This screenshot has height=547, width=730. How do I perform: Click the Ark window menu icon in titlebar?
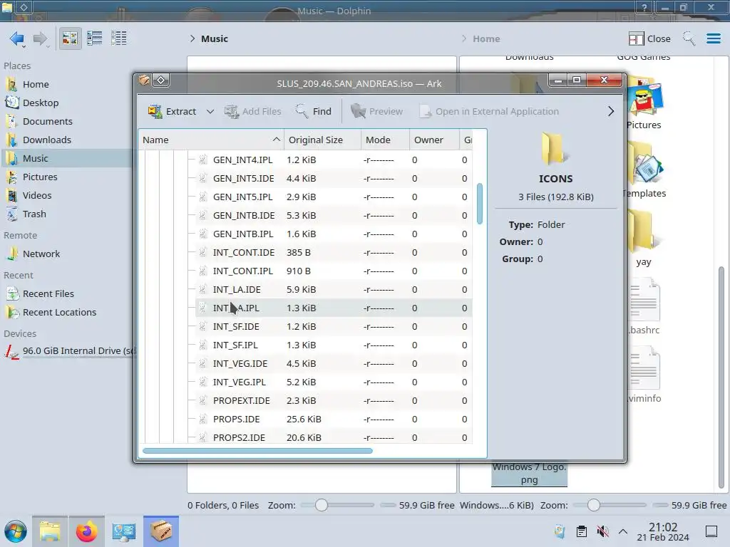[x=144, y=80]
